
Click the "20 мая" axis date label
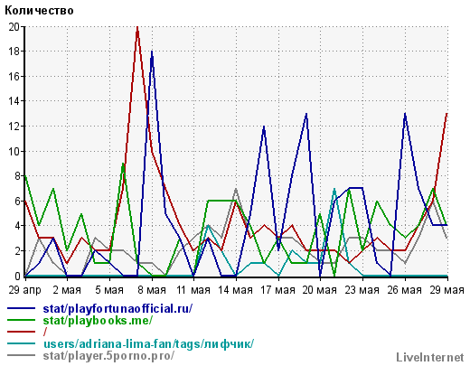[x=319, y=290]
